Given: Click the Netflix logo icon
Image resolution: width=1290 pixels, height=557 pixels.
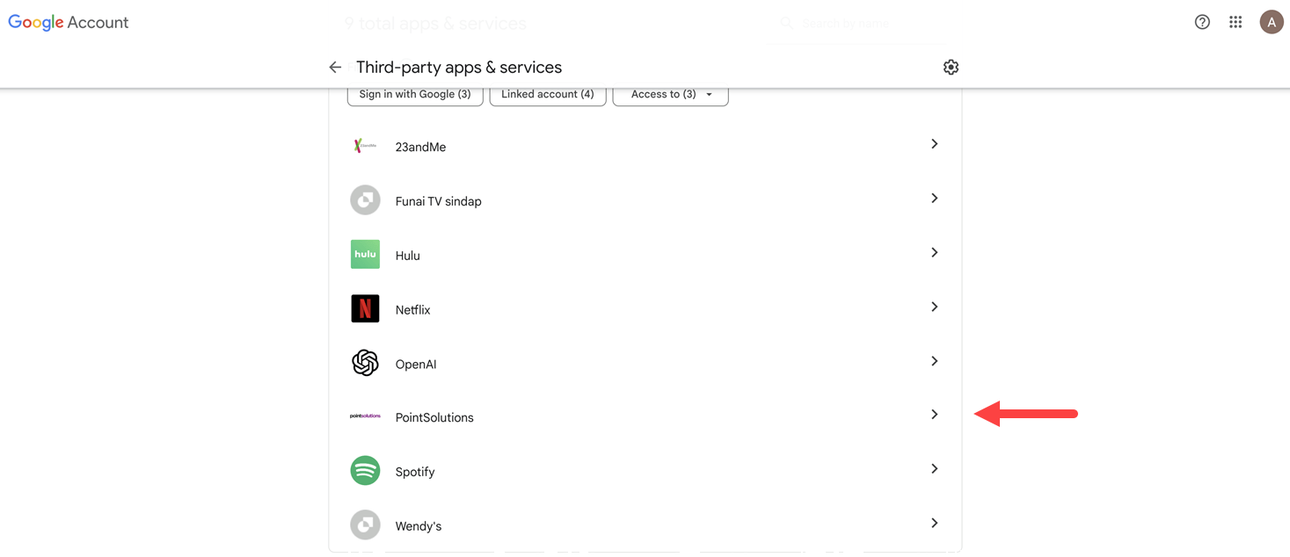Looking at the screenshot, I should click(x=364, y=308).
